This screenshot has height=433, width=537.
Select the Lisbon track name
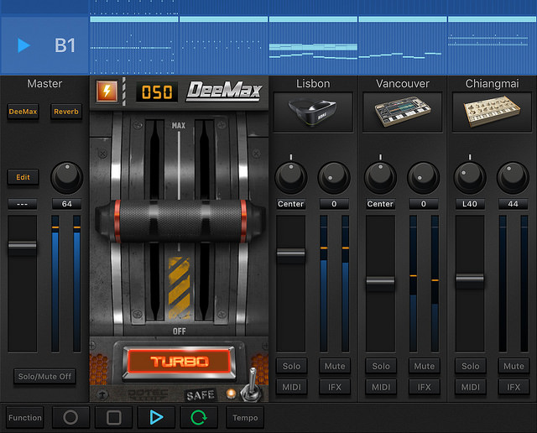[313, 84]
